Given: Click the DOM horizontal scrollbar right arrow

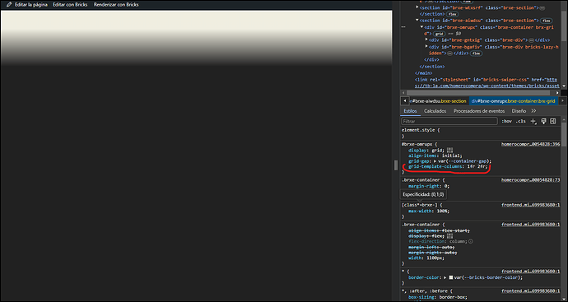Looking at the screenshot, I should point(557,93).
